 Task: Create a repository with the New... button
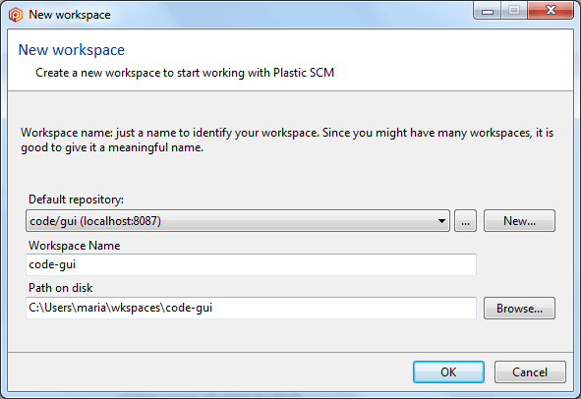pos(519,221)
